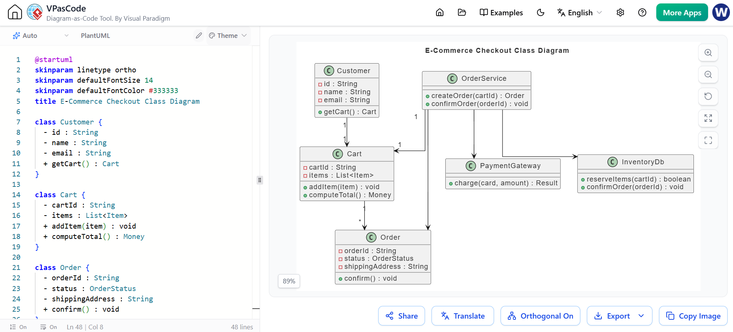
Task: Open the Theme dropdown
Action: tap(228, 36)
